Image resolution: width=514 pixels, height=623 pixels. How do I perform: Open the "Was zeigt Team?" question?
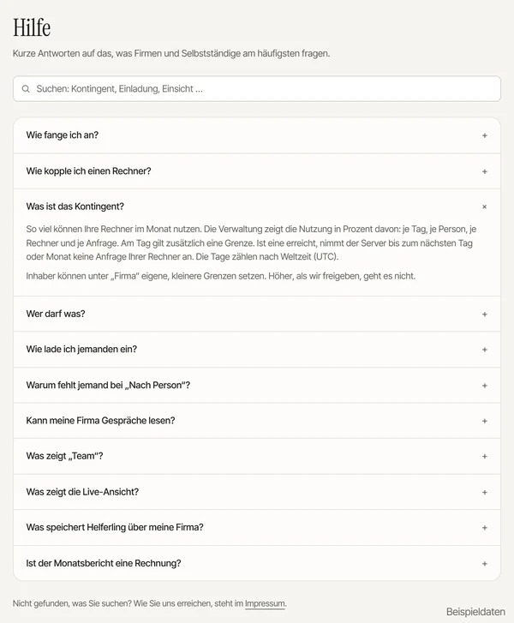(x=257, y=456)
